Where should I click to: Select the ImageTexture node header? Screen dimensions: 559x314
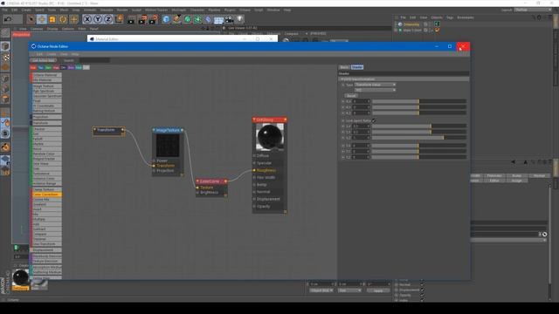tap(168, 130)
